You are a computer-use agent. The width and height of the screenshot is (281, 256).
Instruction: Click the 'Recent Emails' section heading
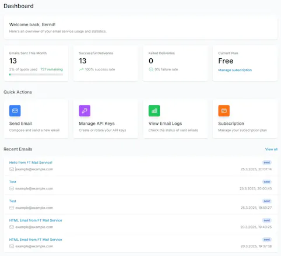pyautogui.click(x=18, y=149)
